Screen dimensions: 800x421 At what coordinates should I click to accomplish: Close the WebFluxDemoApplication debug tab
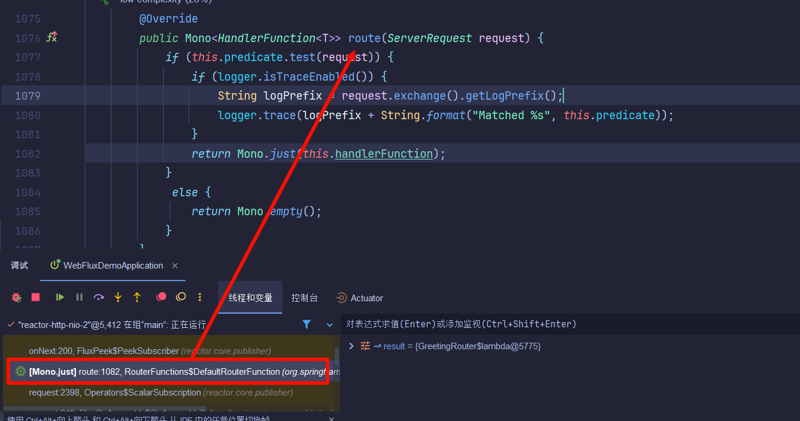(x=175, y=266)
